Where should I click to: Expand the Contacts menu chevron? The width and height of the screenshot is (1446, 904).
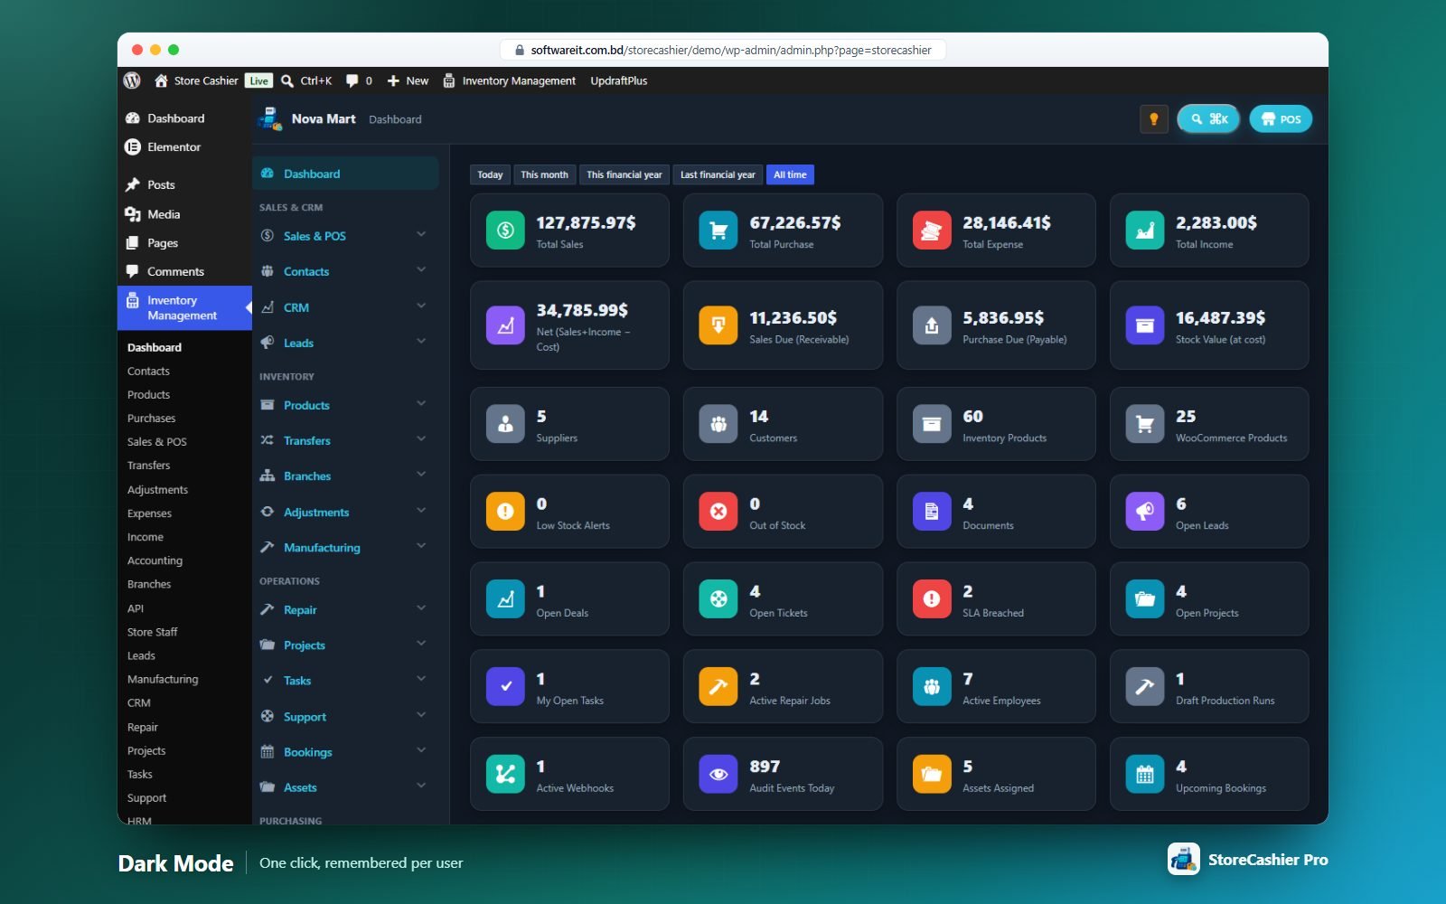421,269
